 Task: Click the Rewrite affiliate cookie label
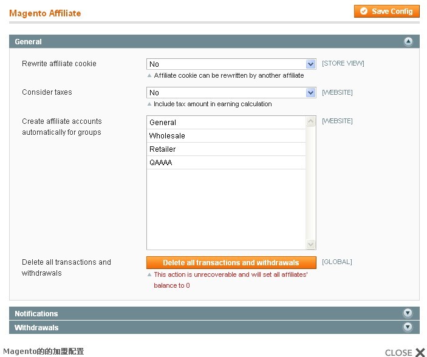coord(59,64)
